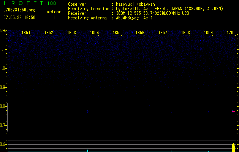Screen dimensions: 239x152
Task: Click the kHz axis unit label
Action: coord(3,31)
